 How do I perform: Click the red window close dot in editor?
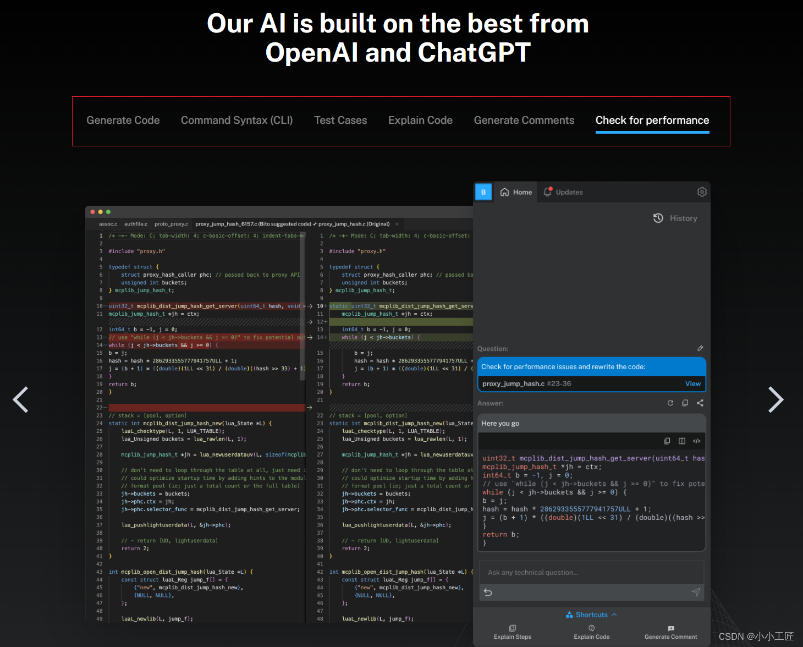click(x=92, y=212)
